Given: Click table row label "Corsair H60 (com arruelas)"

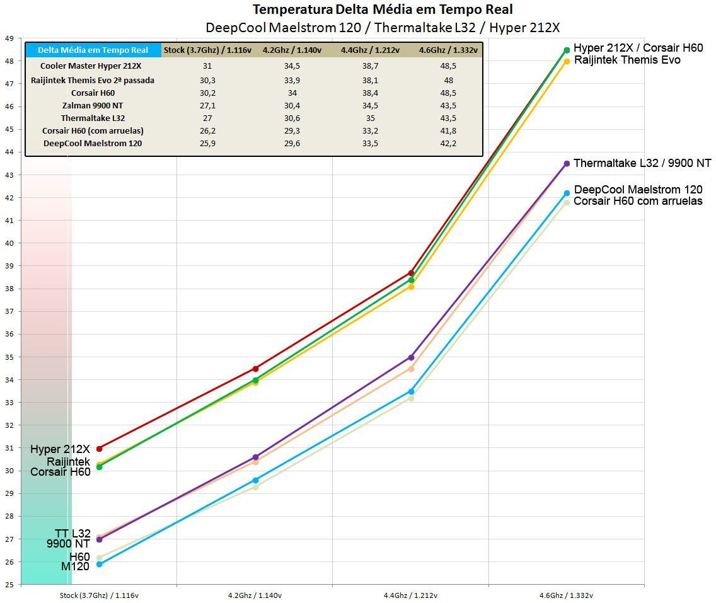Looking at the screenshot, I should pos(93,131).
